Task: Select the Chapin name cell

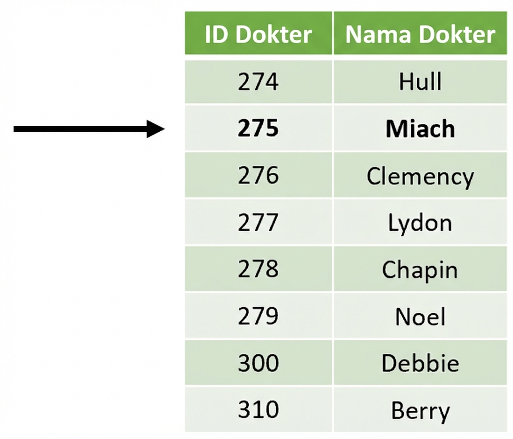Action: (420, 269)
